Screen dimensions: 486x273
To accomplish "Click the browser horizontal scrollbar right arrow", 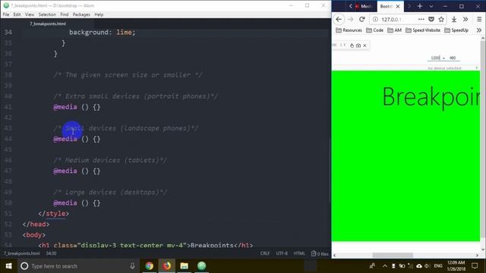I will [477, 255].
